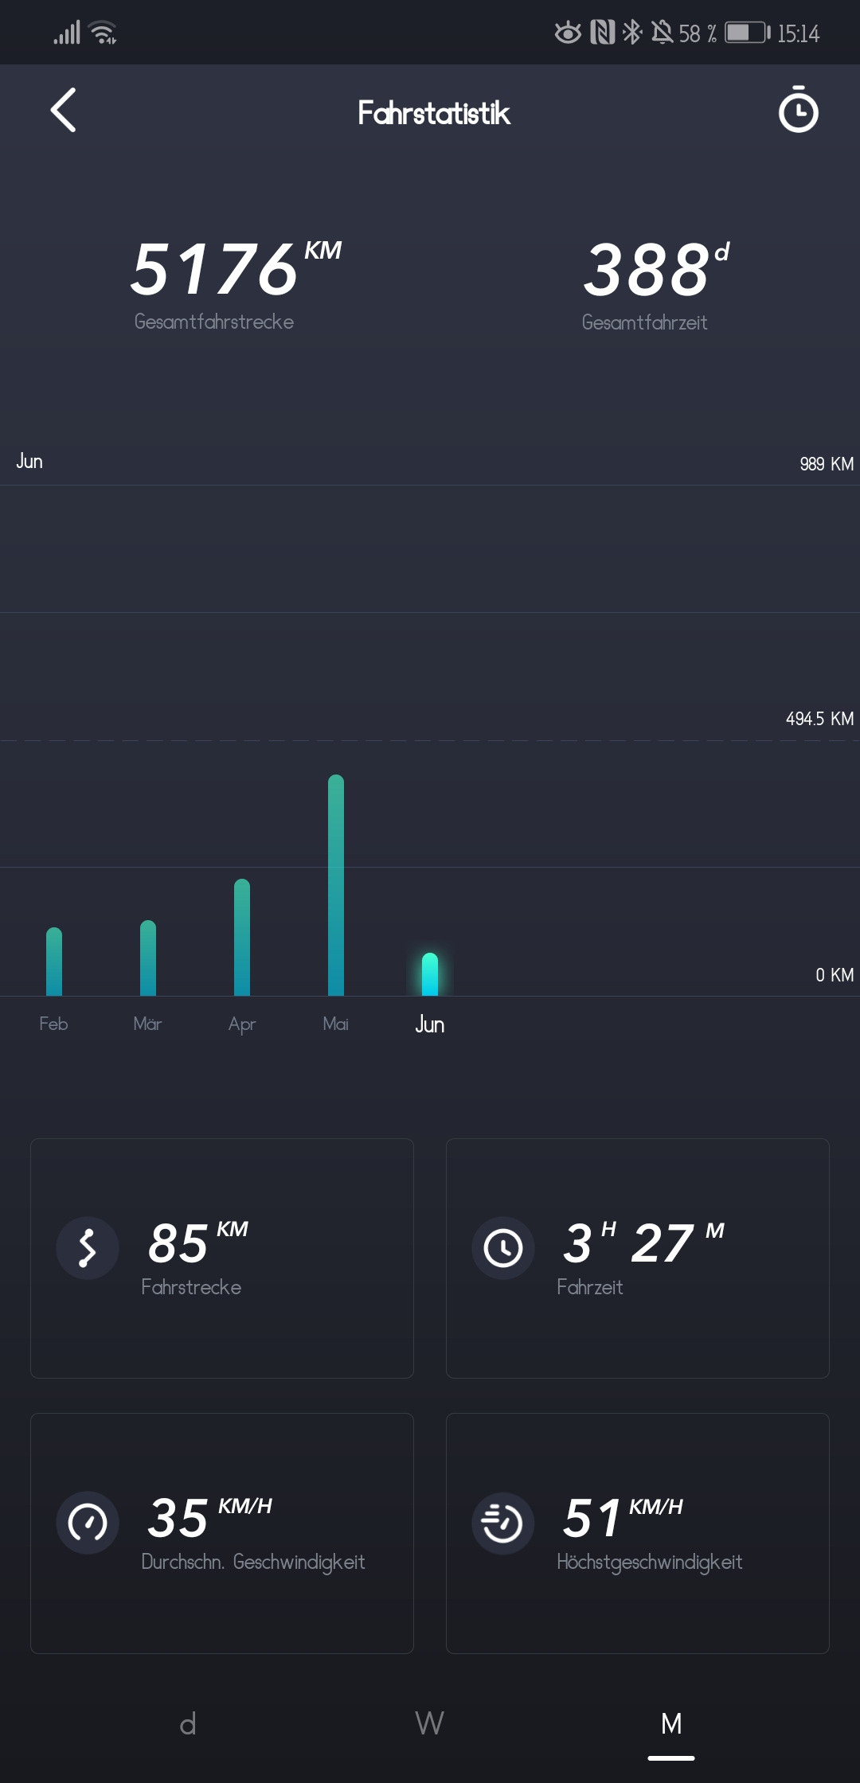The image size is (860, 1783).
Task: Select the Apr bar in chart
Action: [242, 938]
